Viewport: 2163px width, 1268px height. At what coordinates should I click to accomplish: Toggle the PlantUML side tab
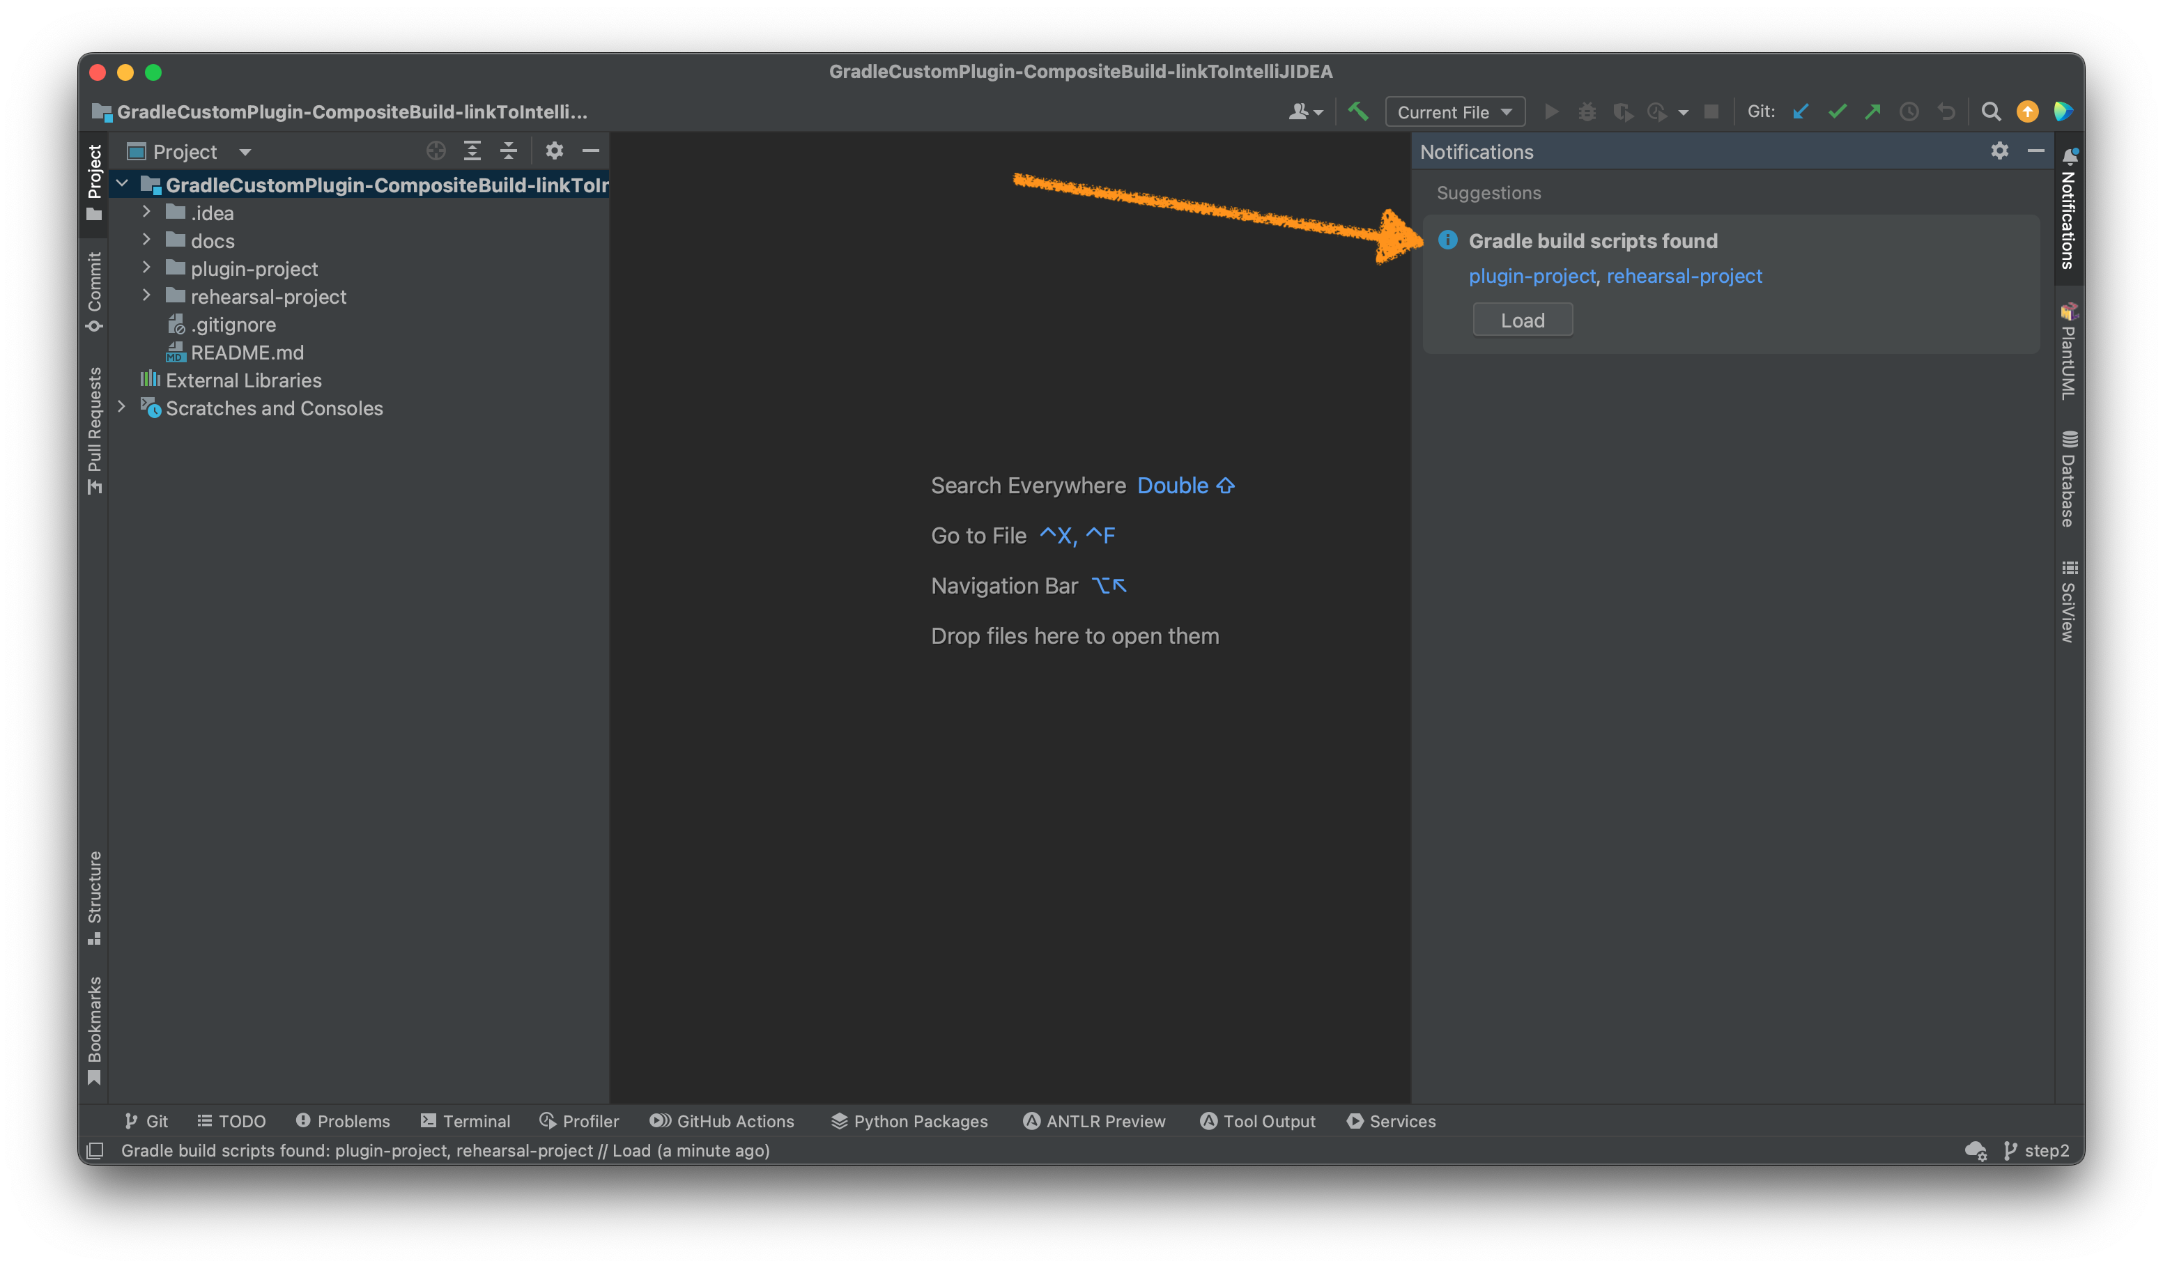pyautogui.click(x=2069, y=350)
